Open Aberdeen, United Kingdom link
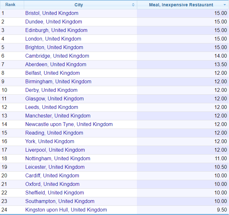The image size is (229, 215). pyautogui.click(x=56, y=65)
